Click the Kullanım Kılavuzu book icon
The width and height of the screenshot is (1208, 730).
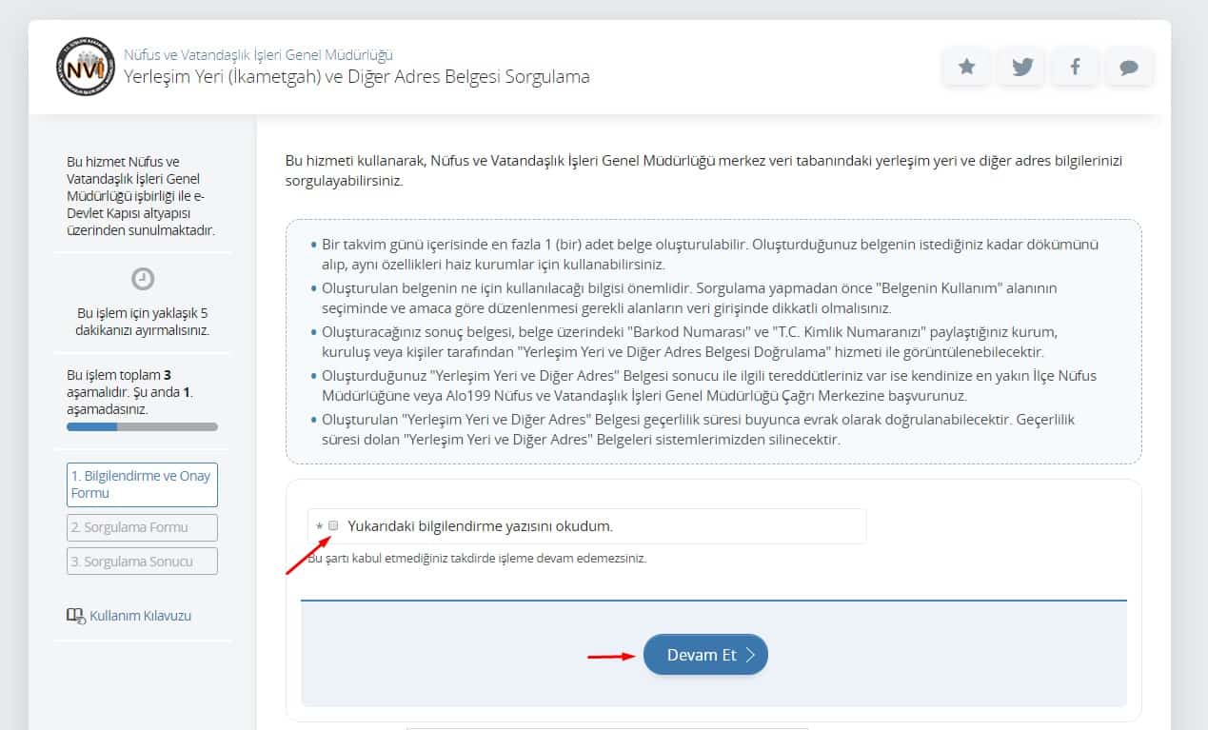75,616
